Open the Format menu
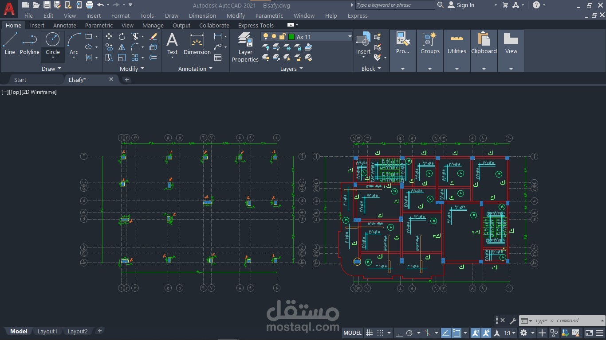Image resolution: width=606 pixels, height=340 pixels. (x=120, y=15)
